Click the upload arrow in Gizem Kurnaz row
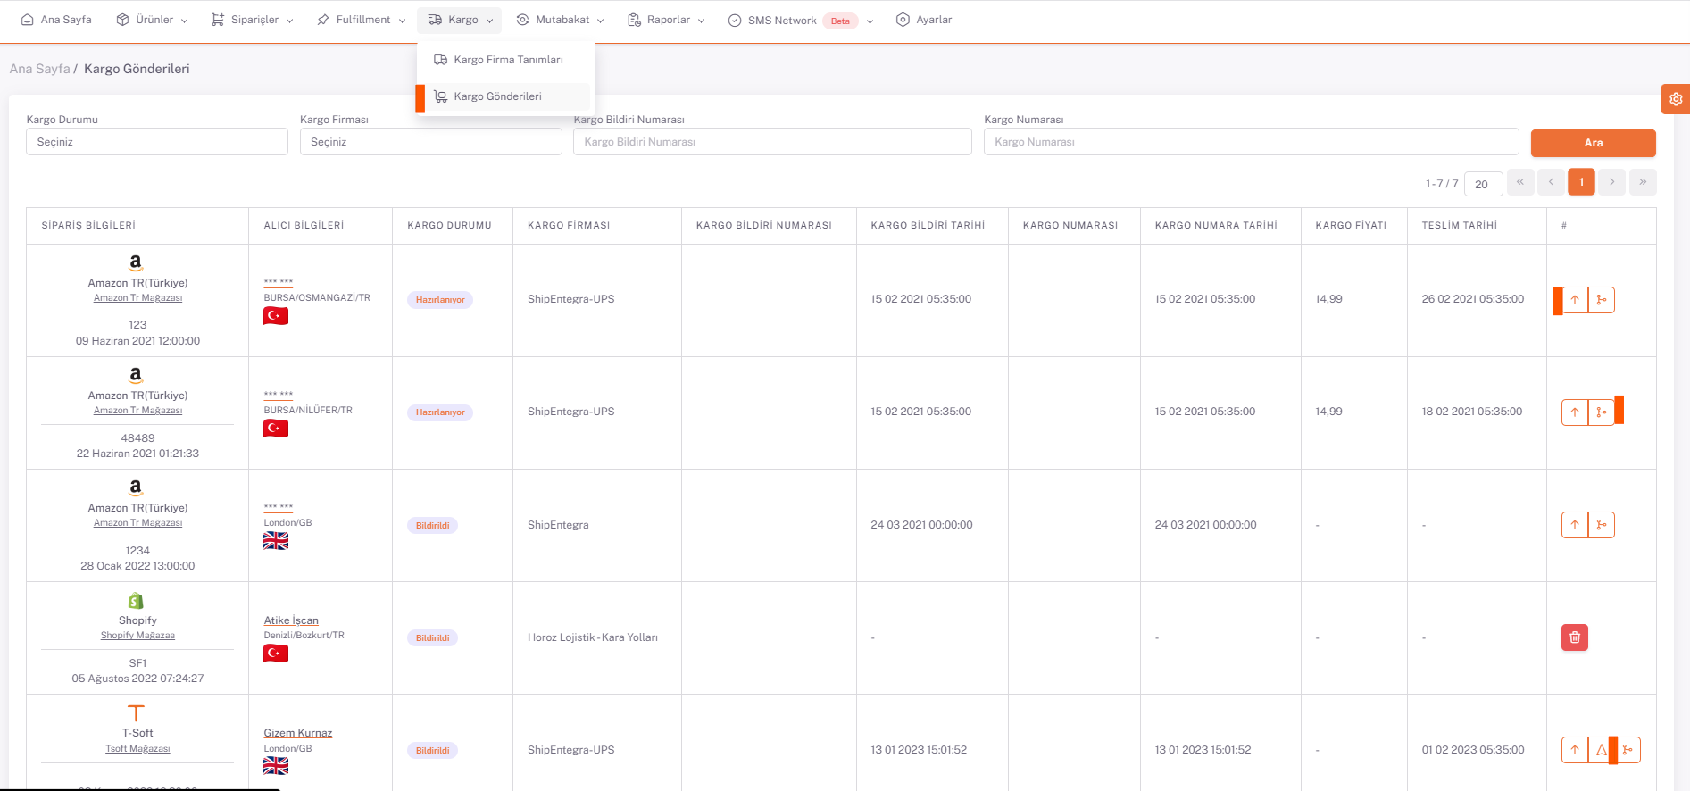 click(x=1575, y=750)
